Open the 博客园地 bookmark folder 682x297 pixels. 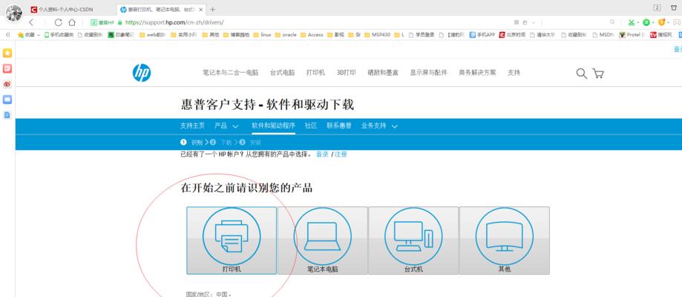[237, 35]
